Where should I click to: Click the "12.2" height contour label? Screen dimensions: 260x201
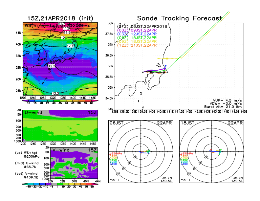coord(52,66)
